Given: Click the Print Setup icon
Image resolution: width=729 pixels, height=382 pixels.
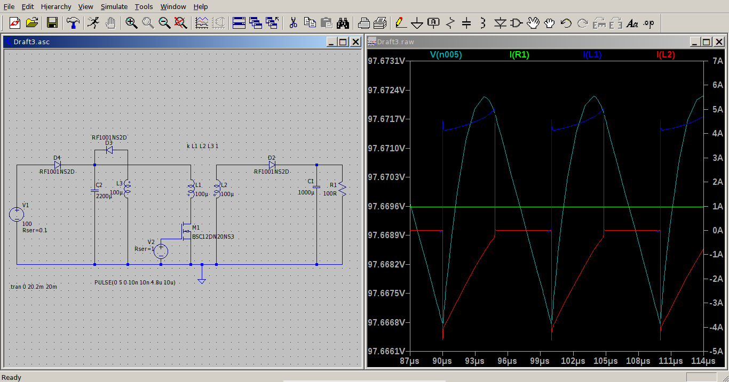Looking at the screenshot, I should (x=363, y=22).
